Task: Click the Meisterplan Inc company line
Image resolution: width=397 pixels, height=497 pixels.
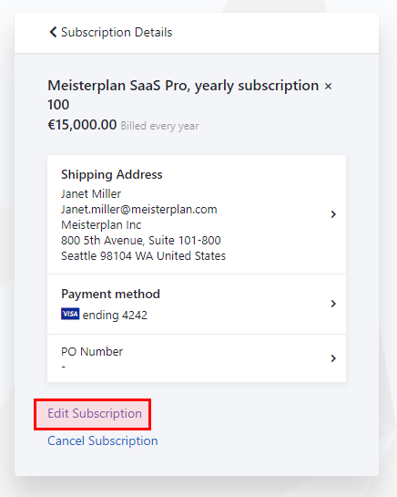Action: (x=101, y=224)
